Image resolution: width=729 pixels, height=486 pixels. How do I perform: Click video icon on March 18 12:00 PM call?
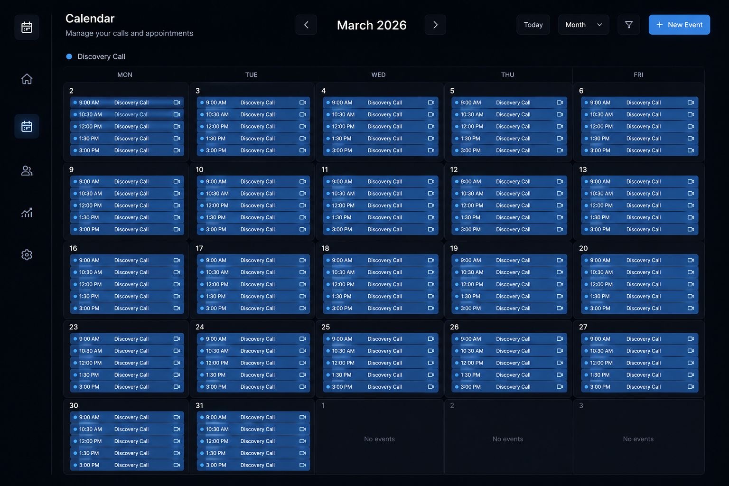tap(431, 284)
